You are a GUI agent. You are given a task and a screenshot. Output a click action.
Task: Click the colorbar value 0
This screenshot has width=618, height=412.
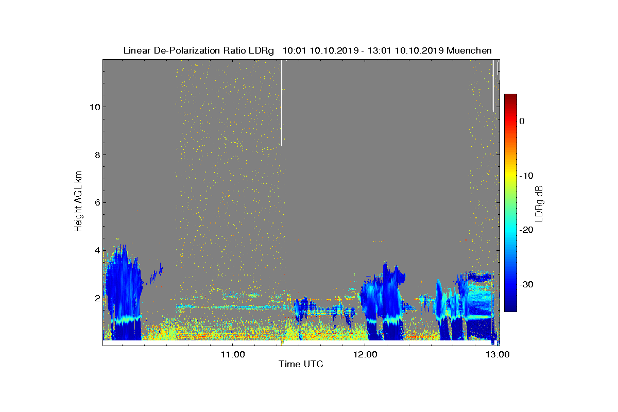(522, 121)
